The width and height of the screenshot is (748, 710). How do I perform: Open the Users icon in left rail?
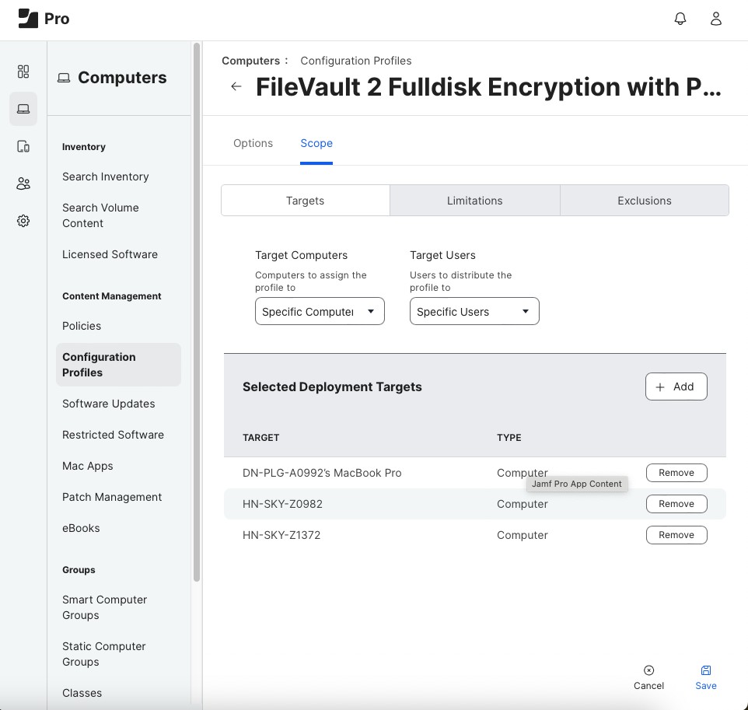[x=23, y=184]
